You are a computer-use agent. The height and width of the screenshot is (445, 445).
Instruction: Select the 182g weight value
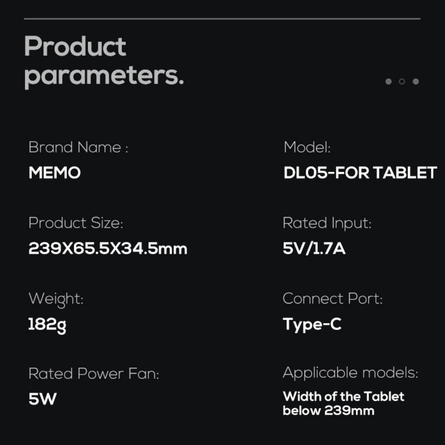click(x=47, y=324)
